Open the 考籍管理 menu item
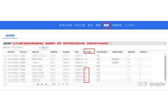Image resolution: width=168 pixels, height=112 pixels. (117, 25)
